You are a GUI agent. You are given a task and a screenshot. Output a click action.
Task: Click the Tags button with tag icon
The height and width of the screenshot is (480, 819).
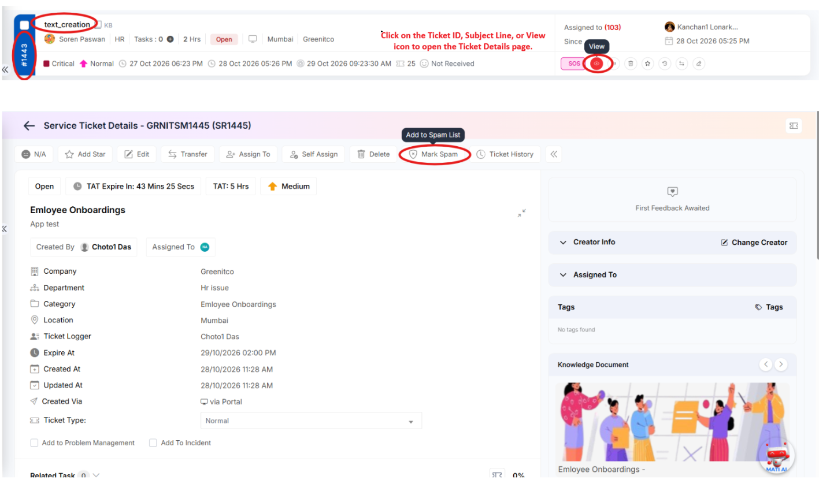coord(769,307)
